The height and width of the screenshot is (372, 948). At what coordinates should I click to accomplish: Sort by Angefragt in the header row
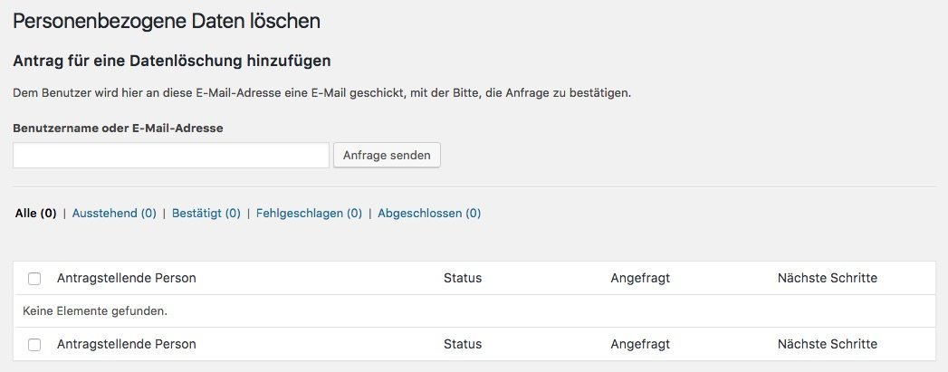click(x=640, y=279)
